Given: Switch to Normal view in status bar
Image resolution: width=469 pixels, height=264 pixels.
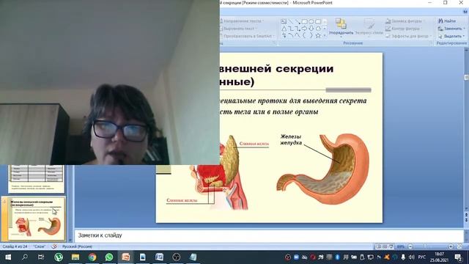Looking at the screenshot, I should click(x=378, y=246).
